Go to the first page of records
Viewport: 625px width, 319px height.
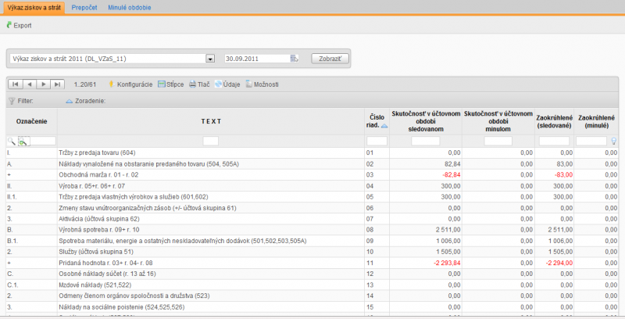(x=16, y=84)
